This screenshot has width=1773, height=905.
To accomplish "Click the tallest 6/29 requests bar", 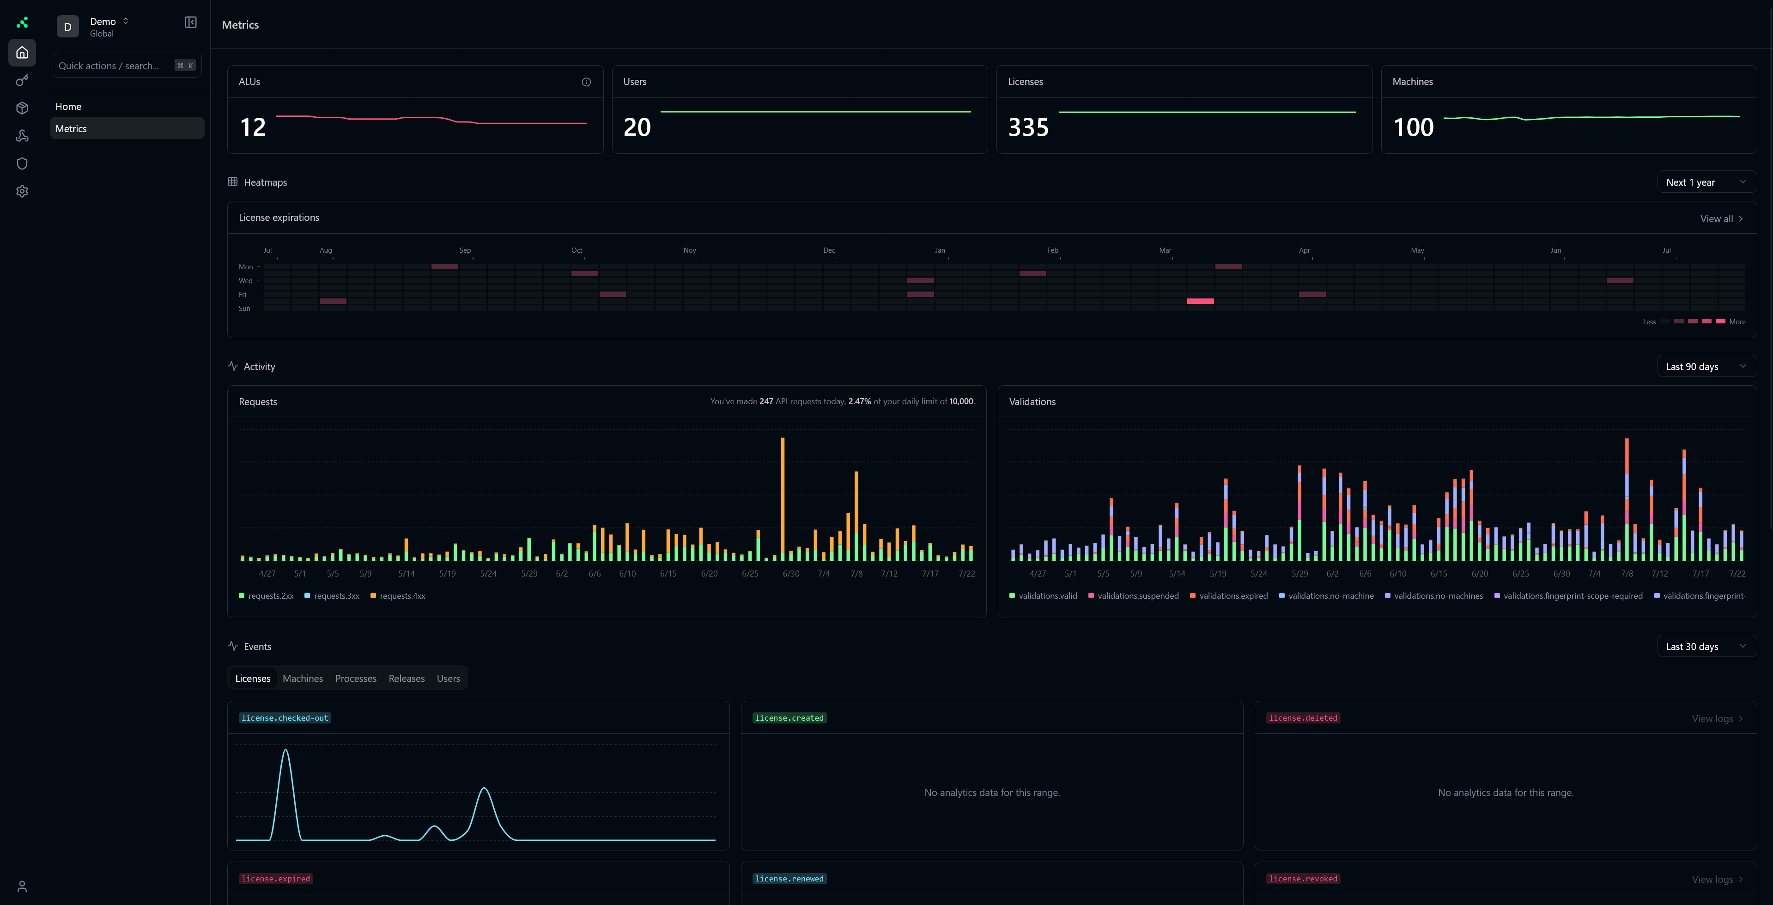I will click(x=783, y=499).
